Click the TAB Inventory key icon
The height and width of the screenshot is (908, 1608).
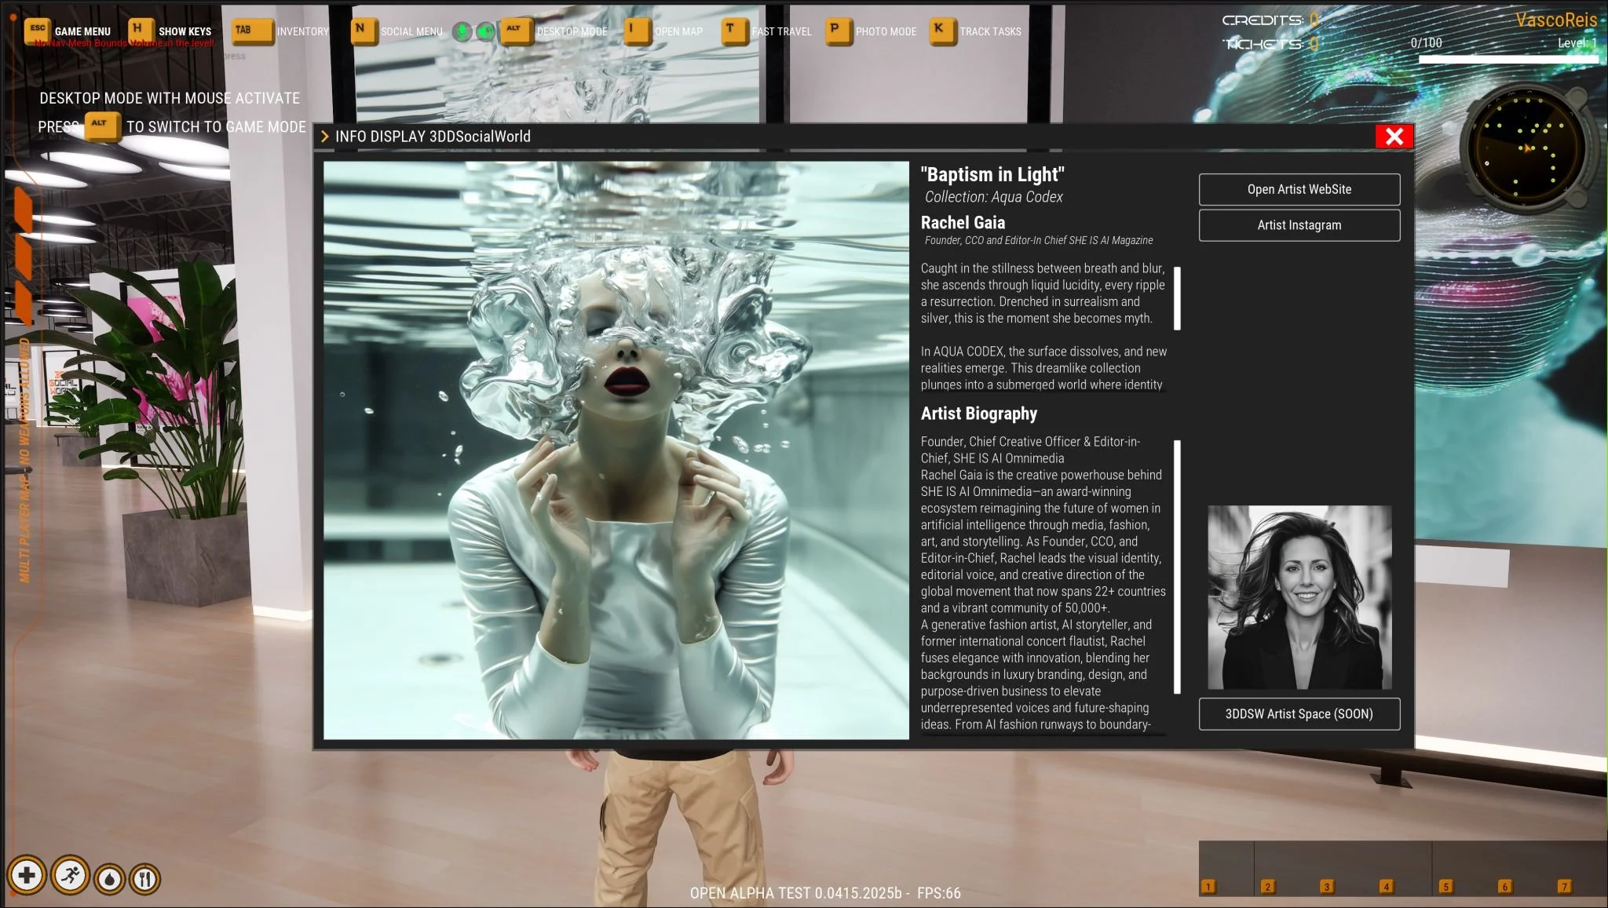pos(250,31)
